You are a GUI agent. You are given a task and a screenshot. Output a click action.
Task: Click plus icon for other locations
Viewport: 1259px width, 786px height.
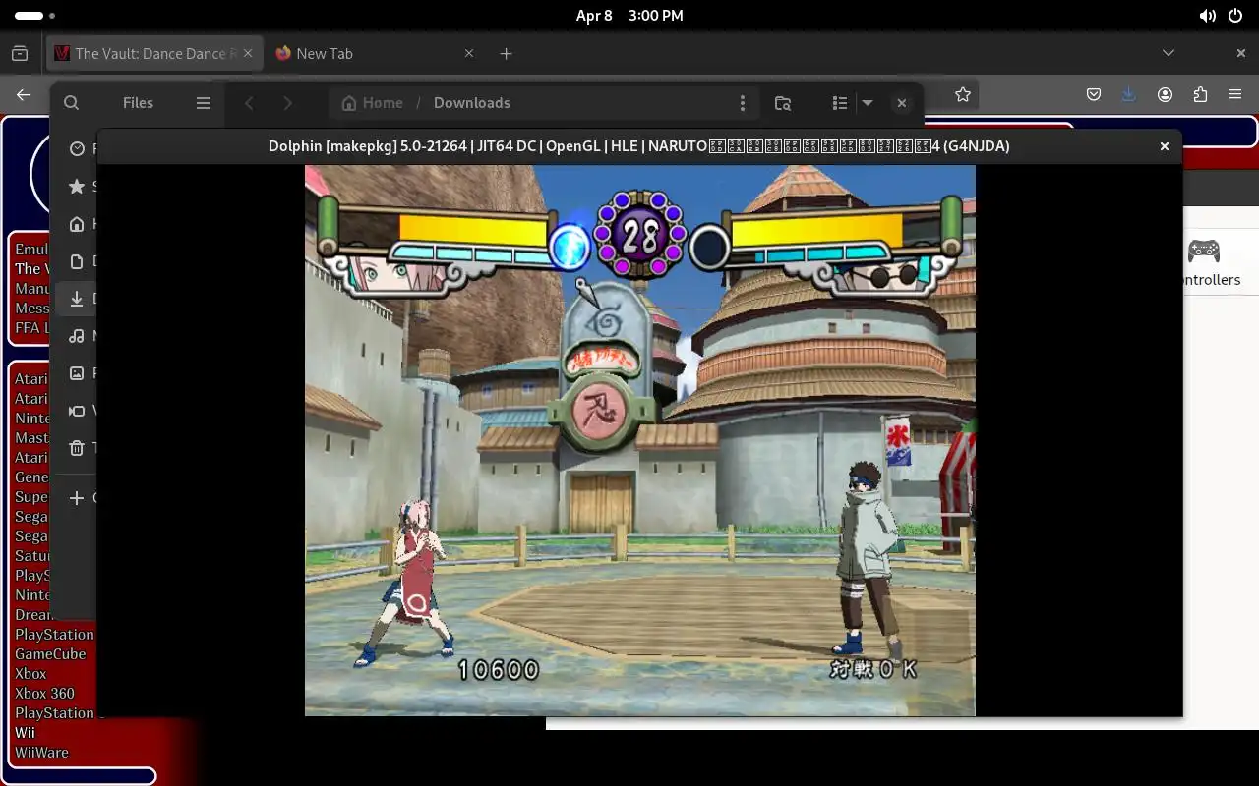coord(77,498)
